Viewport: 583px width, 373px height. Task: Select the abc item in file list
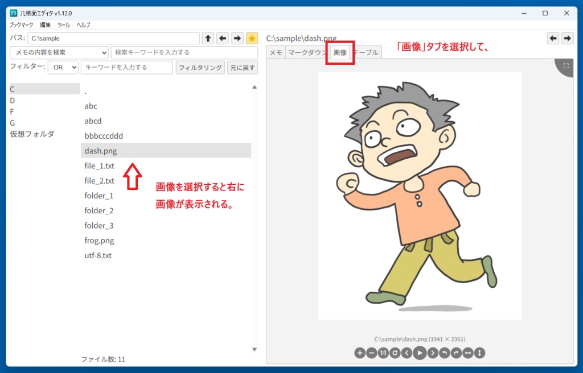(x=166, y=106)
